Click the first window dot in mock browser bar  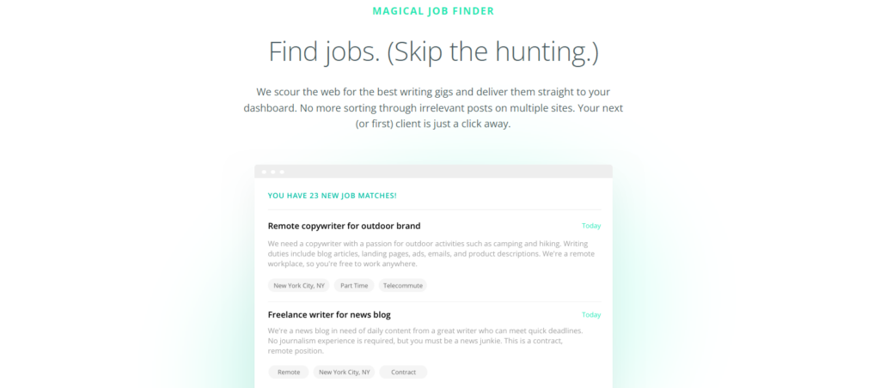tap(265, 173)
